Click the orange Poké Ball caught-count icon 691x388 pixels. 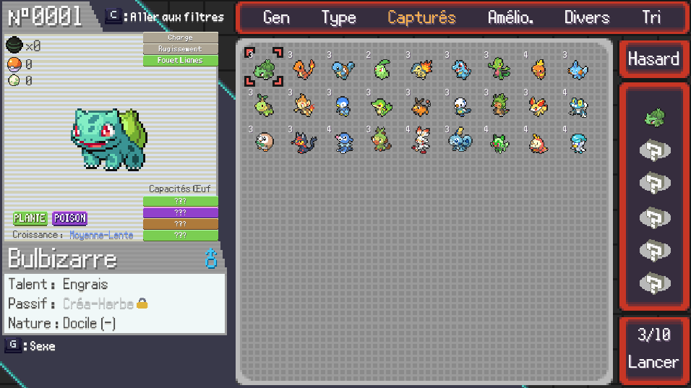coord(14,64)
